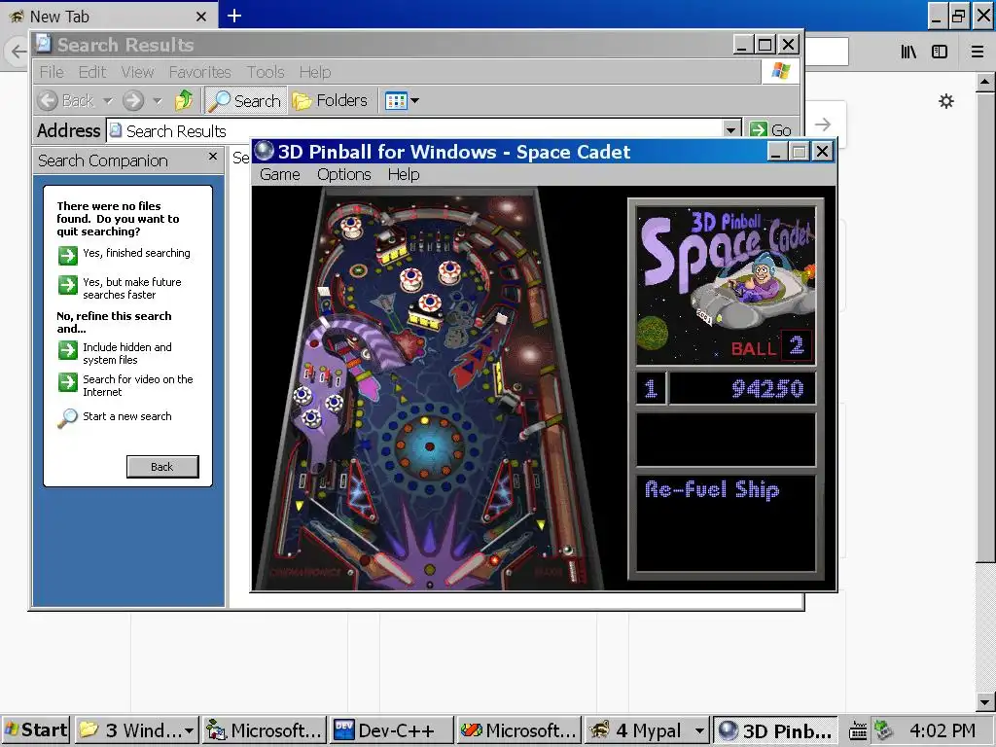Click the Re-Fuel Ship mission text
This screenshot has height=747, width=996.
point(712,489)
